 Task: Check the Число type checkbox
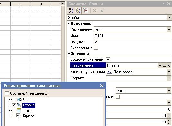pyautogui.click(x=14, y=100)
